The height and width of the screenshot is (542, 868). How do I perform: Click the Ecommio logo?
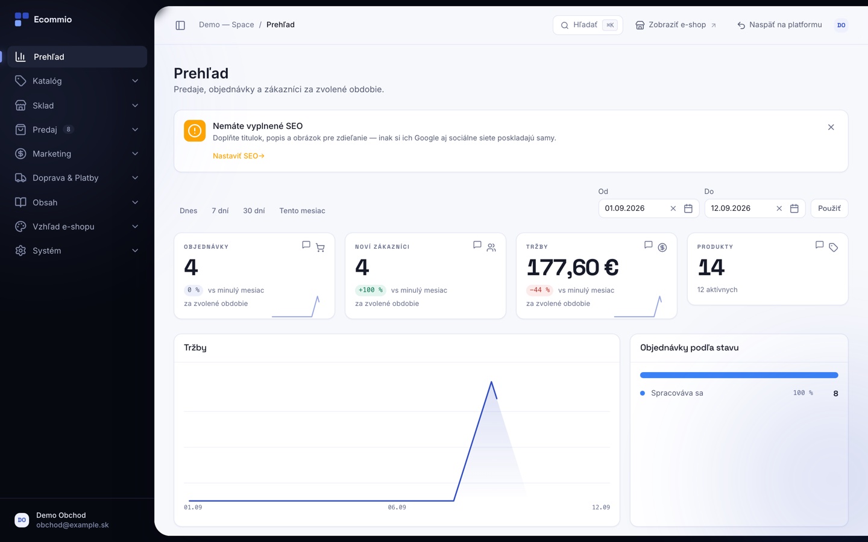pos(43,19)
